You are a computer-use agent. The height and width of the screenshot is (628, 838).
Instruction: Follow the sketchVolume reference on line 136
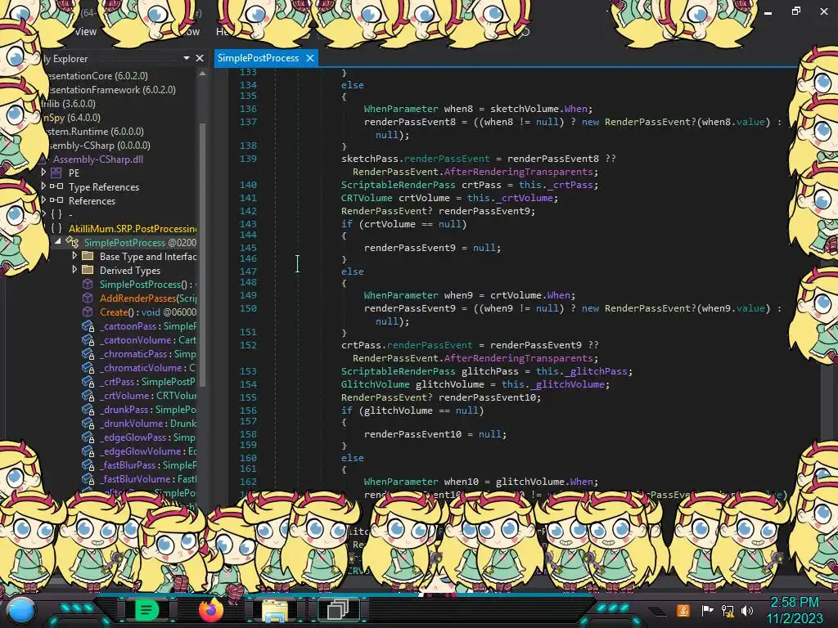pyautogui.click(x=523, y=109)
